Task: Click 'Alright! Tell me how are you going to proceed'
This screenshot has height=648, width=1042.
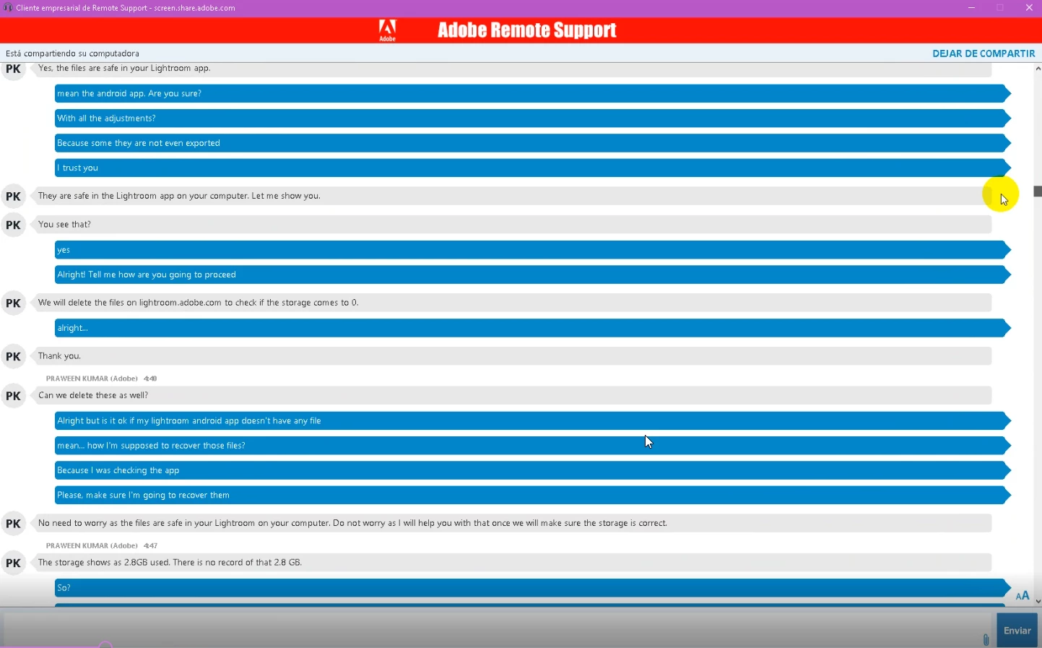Action: point(532,275)
